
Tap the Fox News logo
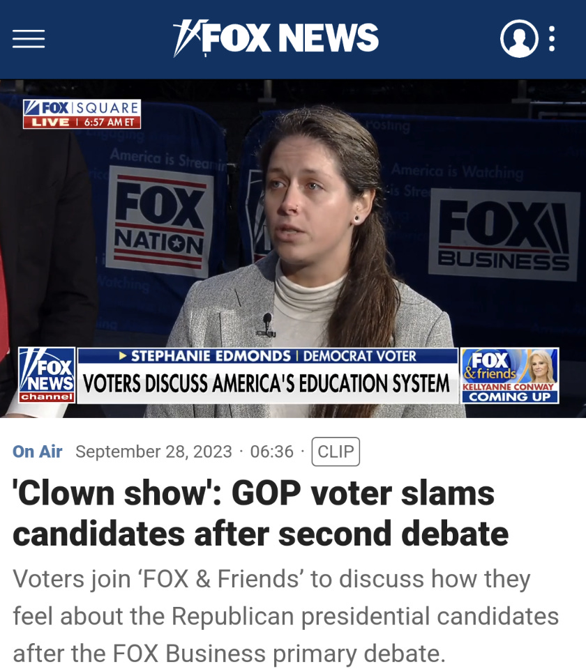tap(276, 38)
